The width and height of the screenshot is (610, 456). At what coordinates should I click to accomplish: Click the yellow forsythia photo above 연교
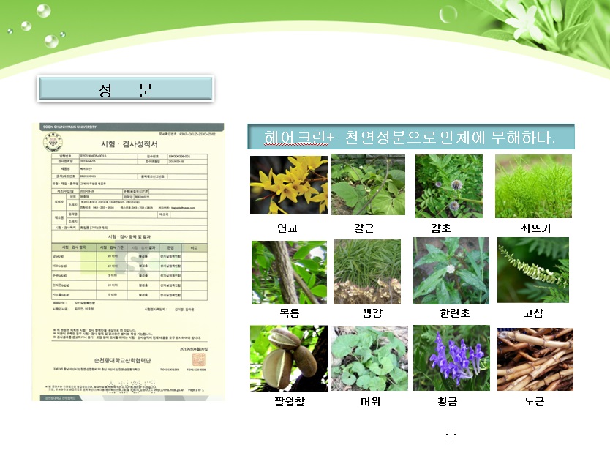pyautogui.click(x=288, y=185)
